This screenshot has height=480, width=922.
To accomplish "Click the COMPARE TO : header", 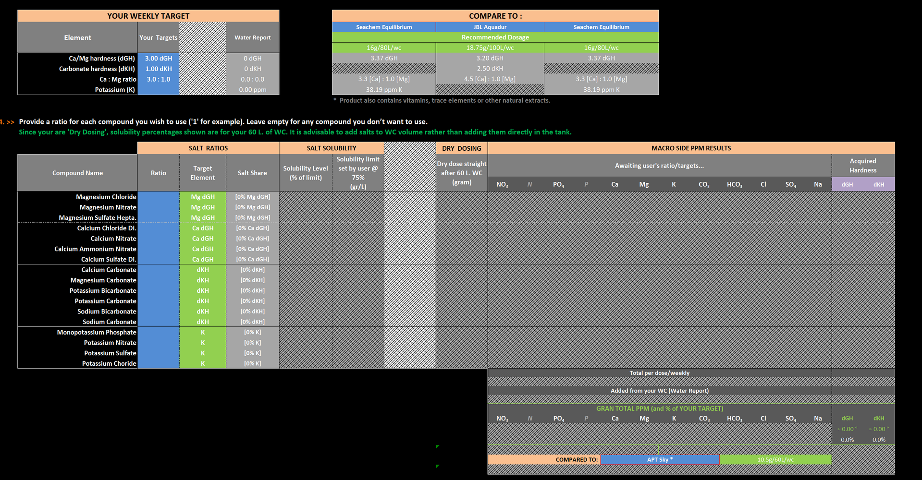I will pyautogui.click(x=495, y=16).
